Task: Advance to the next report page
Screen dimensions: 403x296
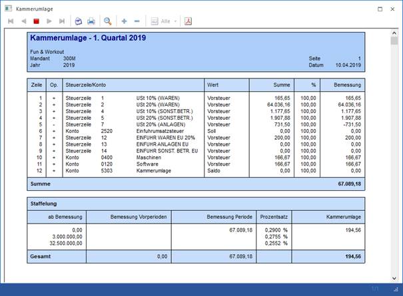Action: pyautogui.click(x=49, y=21)
